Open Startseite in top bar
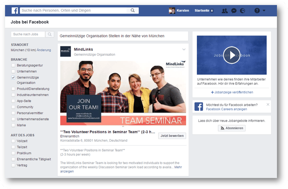The width and height of the screenshot is (288, 189). (202, 11)
